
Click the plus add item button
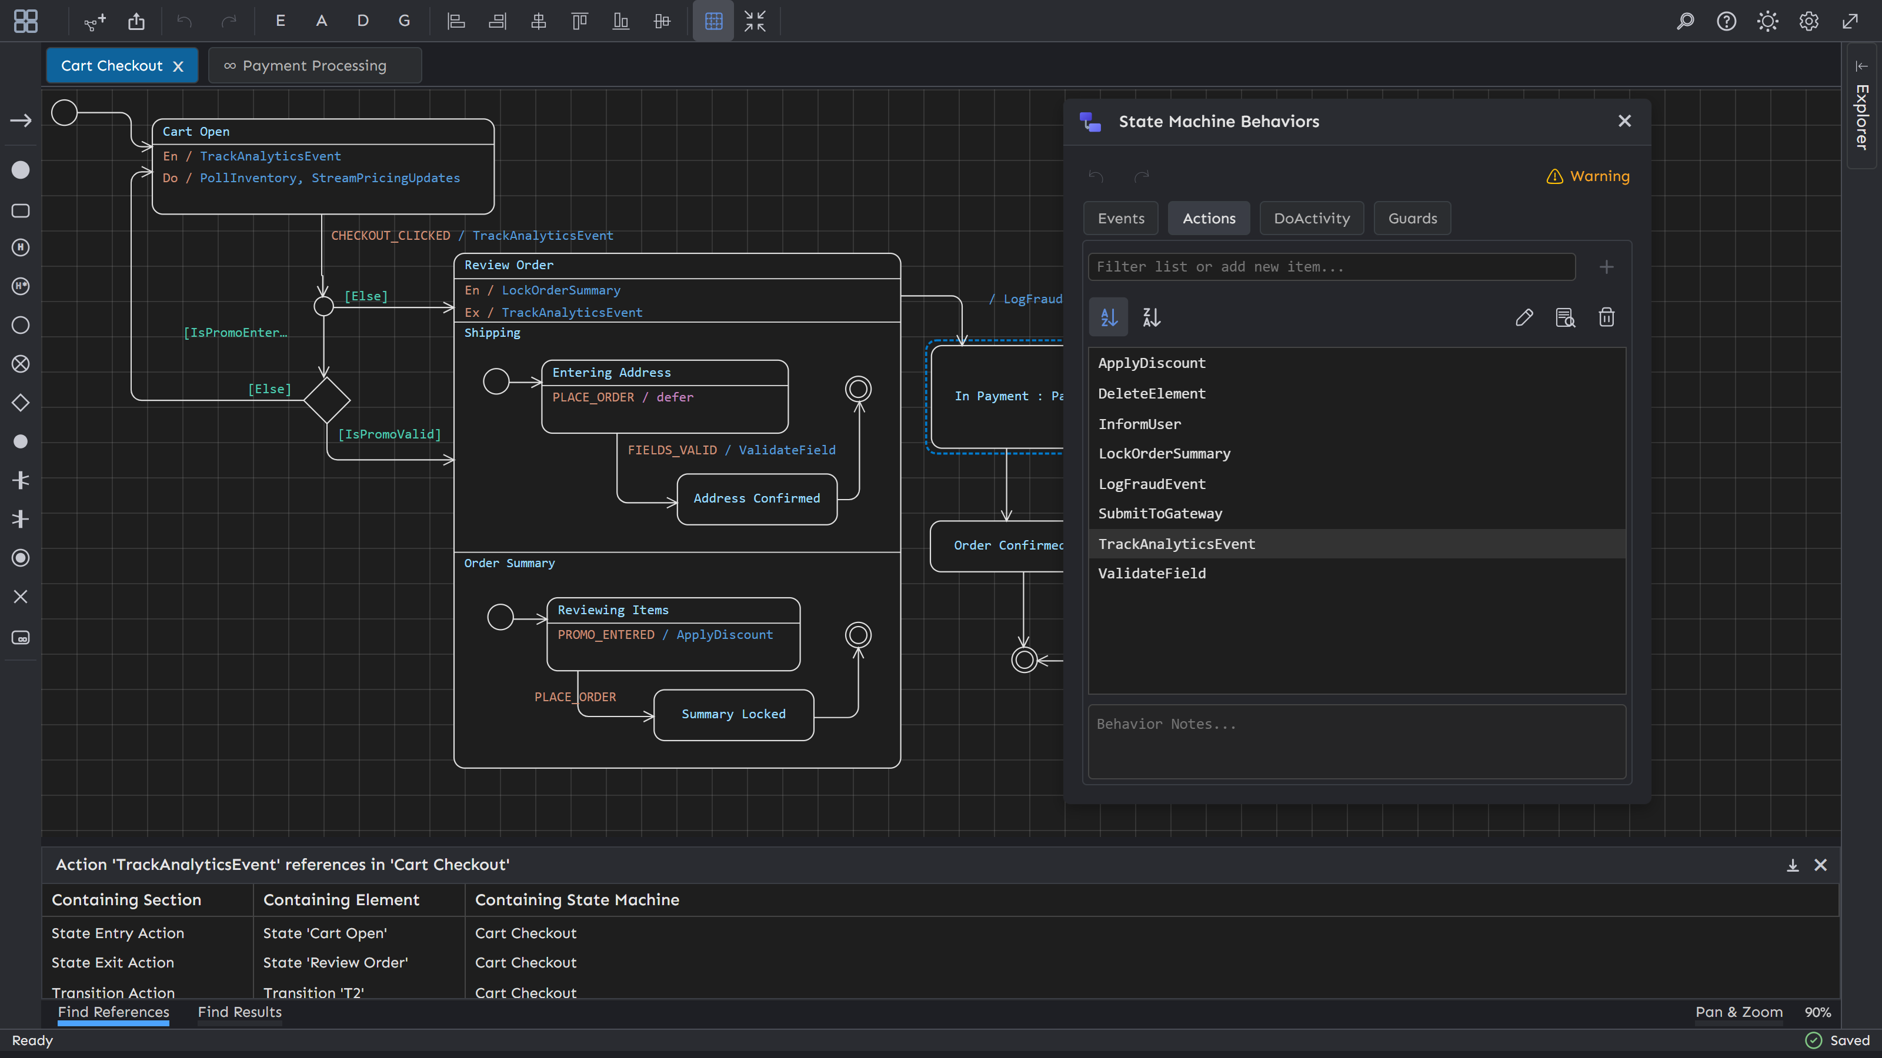1606,266
